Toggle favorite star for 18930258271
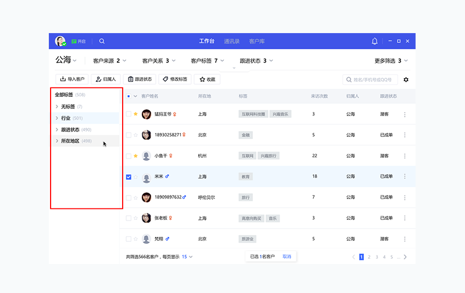465x293 pixels. [135, 135]
